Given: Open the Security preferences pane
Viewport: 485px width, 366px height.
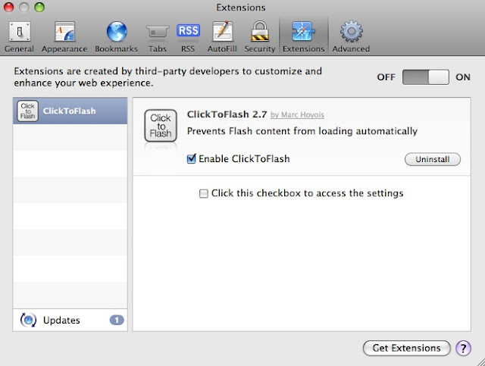Looking at the screenshot, I should tap(259, 37).
